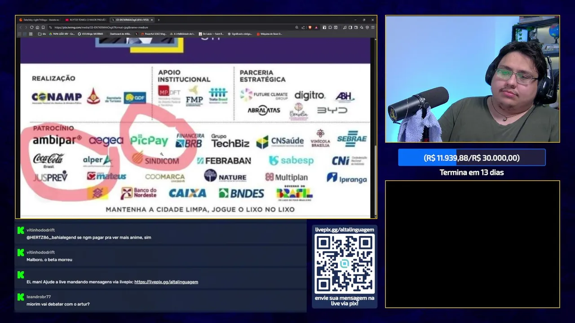Screen dimensions: 575x323
Task: Open the Brave wallet icon
Action: [356, 27]
